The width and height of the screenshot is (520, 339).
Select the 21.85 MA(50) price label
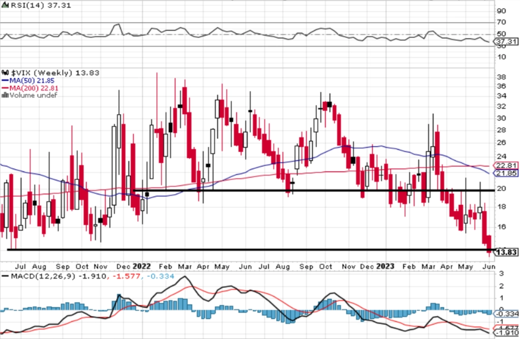click(506, 173)
